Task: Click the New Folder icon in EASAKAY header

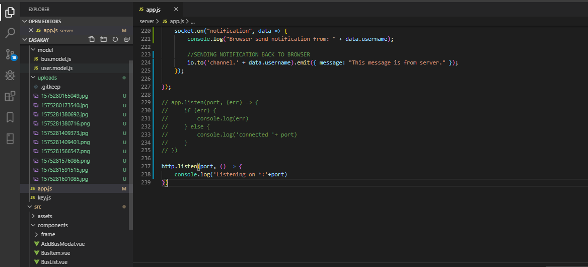Action: (104, 39)
